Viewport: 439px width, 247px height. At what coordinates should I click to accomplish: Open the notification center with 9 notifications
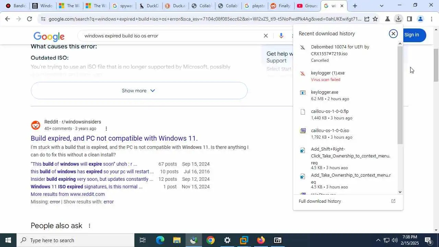(428, 240)
